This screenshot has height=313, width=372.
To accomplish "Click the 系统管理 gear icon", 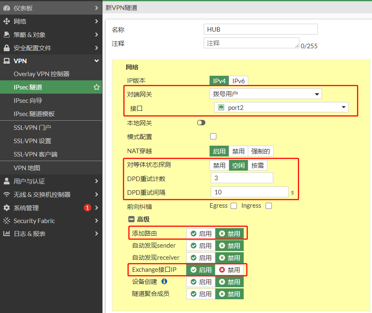I will pos(6,208).
